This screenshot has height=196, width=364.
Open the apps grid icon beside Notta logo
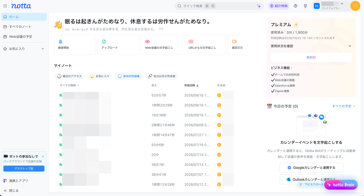pyautogui.click(x=5, y=6)
